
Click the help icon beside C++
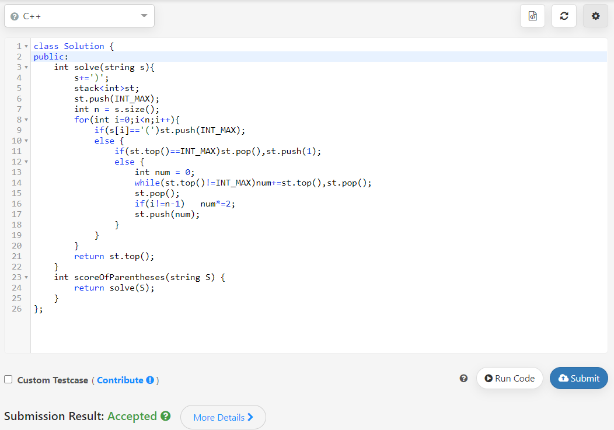click(x=15, y=16)
